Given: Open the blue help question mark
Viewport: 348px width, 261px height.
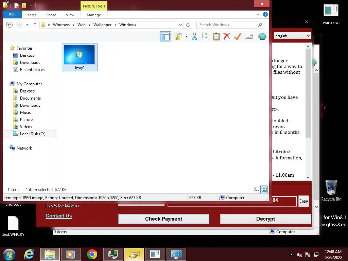Looking at the screenshot, I should coord(265,14).
